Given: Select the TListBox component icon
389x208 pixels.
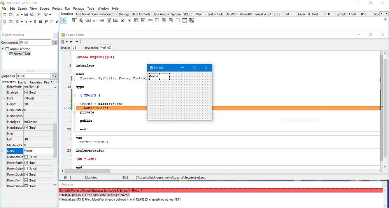Looking at the screenshot, I should 136,20.
